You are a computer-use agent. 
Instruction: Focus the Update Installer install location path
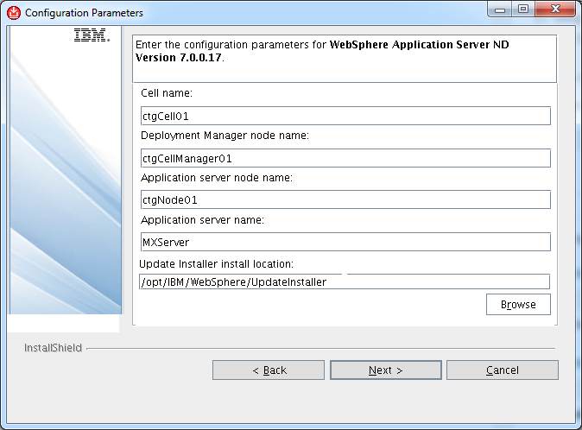[x=345, y=282]
